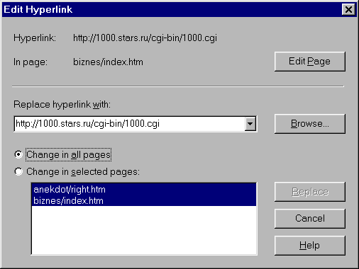Click the 'In page:' label
The height and width of the screenshot is (269, 359).
(31, 62)
